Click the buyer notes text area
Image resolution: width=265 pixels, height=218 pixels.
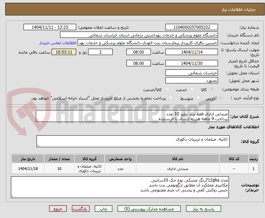point(120,187)
